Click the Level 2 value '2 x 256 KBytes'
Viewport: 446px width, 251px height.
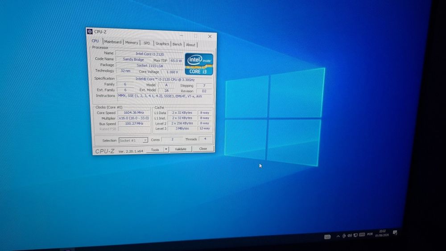182,123
